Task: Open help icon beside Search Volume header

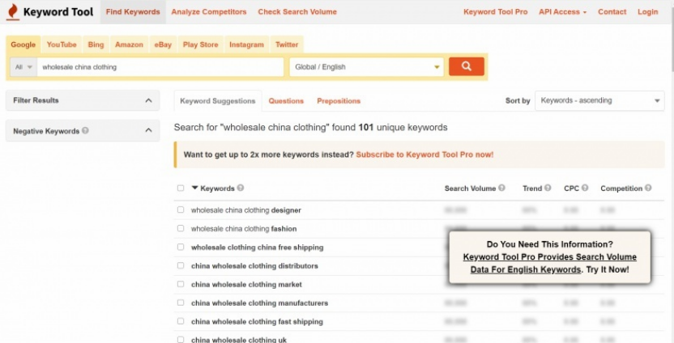Action: [501, 188]
